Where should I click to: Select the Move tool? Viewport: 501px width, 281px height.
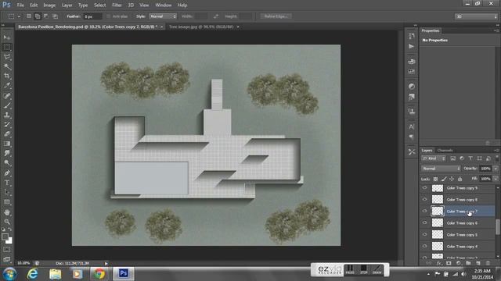(7, 37)
